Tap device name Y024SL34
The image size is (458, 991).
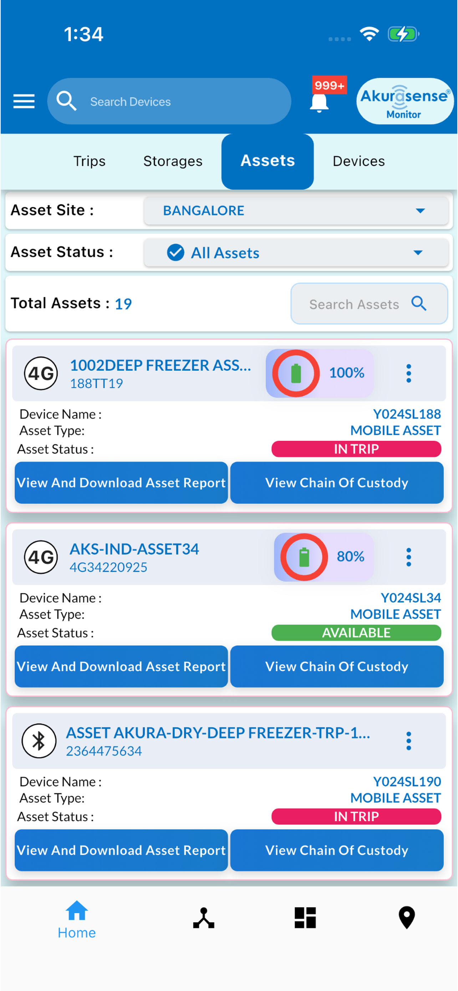[x=411, y=598]
